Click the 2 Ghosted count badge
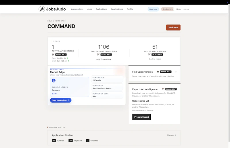The width and height of the screenshot is (230, 148). click(88, 141)
